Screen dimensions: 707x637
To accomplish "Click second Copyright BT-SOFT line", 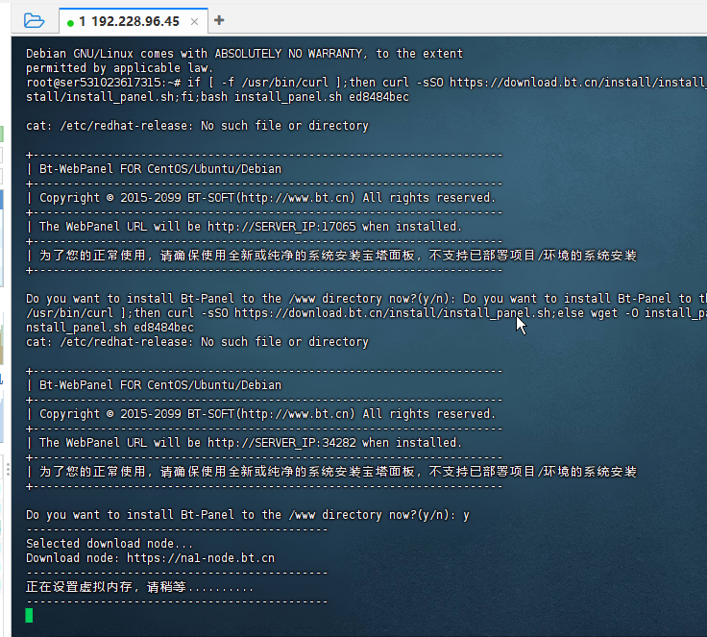I will (x=261, y=414).
